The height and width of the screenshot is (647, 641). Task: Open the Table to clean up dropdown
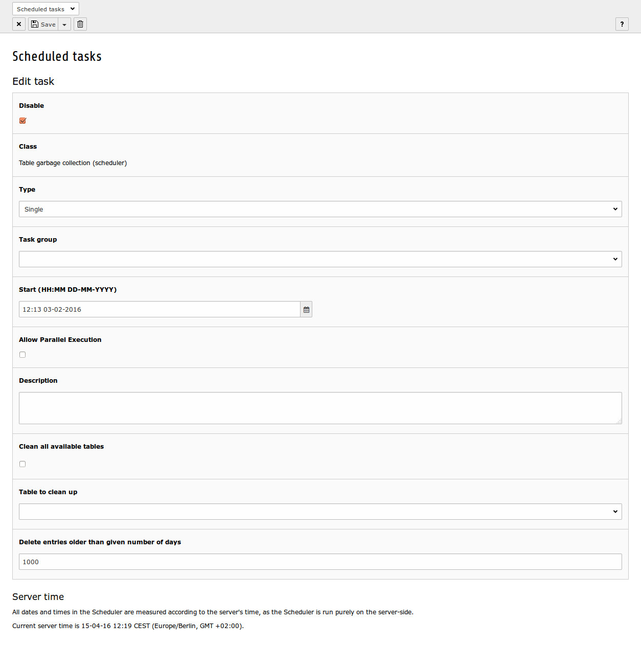[x=320, y=512]
